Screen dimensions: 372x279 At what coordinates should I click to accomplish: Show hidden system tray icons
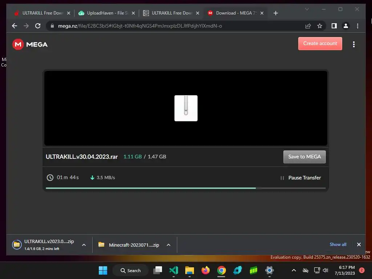pos(294,270)
